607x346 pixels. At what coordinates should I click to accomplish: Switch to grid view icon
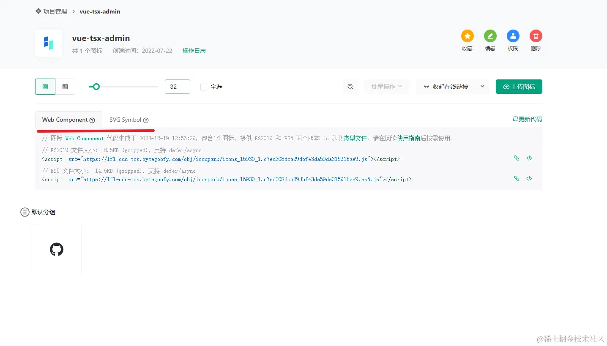[45, 87]
